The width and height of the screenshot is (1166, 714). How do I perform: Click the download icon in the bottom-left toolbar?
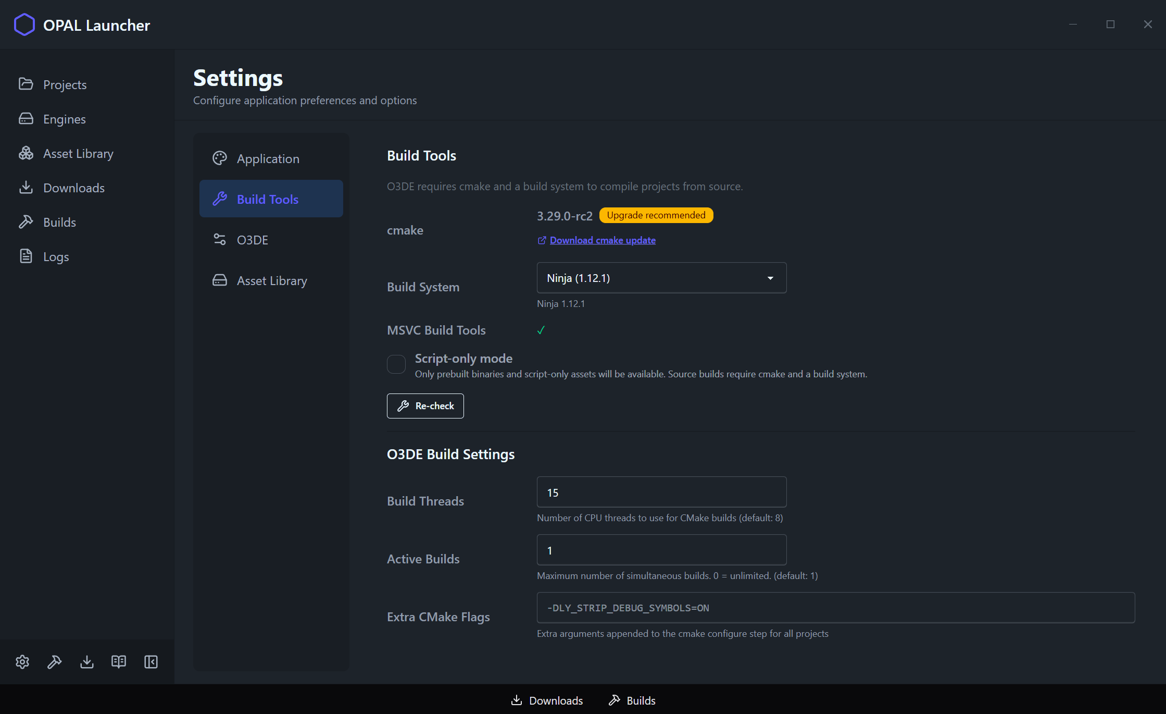pos(87,662)
